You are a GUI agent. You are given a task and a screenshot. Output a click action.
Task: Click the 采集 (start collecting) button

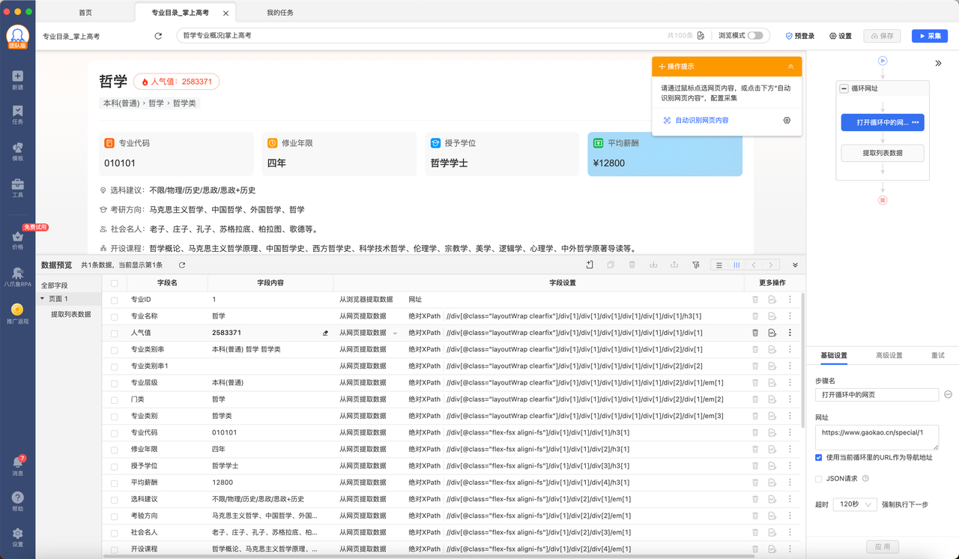pos(929,36)
